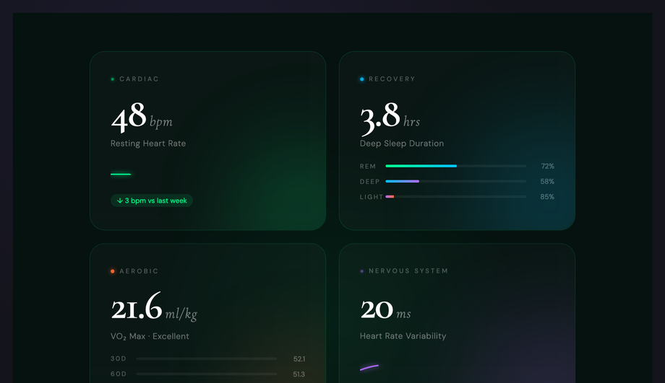Click the 'Deep Sleep Duration' label
The width and height of the screenshot is (665, 383).
(x=402, y=144)
